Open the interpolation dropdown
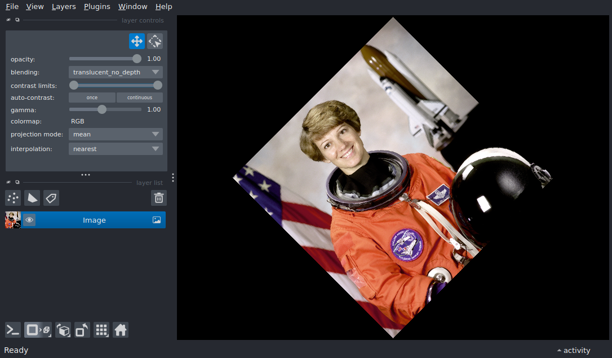This screenshot has height=358, width=612. 116,149
